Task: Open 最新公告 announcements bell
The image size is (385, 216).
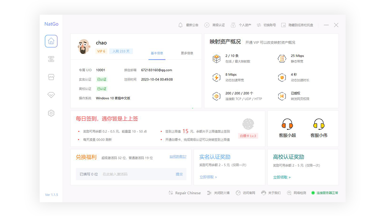Action: 189,25
